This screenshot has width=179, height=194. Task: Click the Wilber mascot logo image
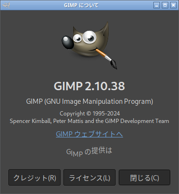(89, 45)
